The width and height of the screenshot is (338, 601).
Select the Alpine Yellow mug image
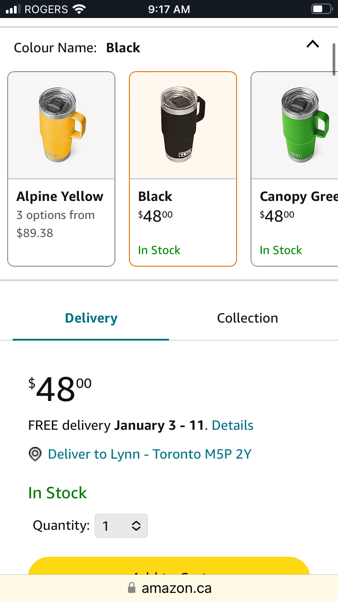point(62,125)
